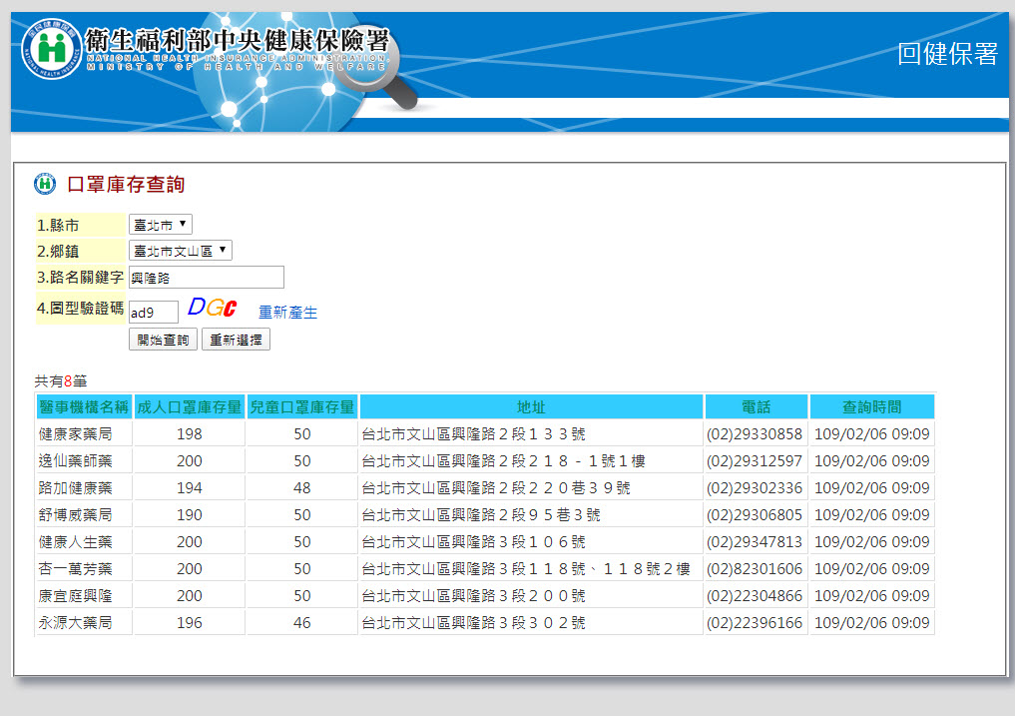Click the 地址 column header
1015x716 pixels.
531,406
